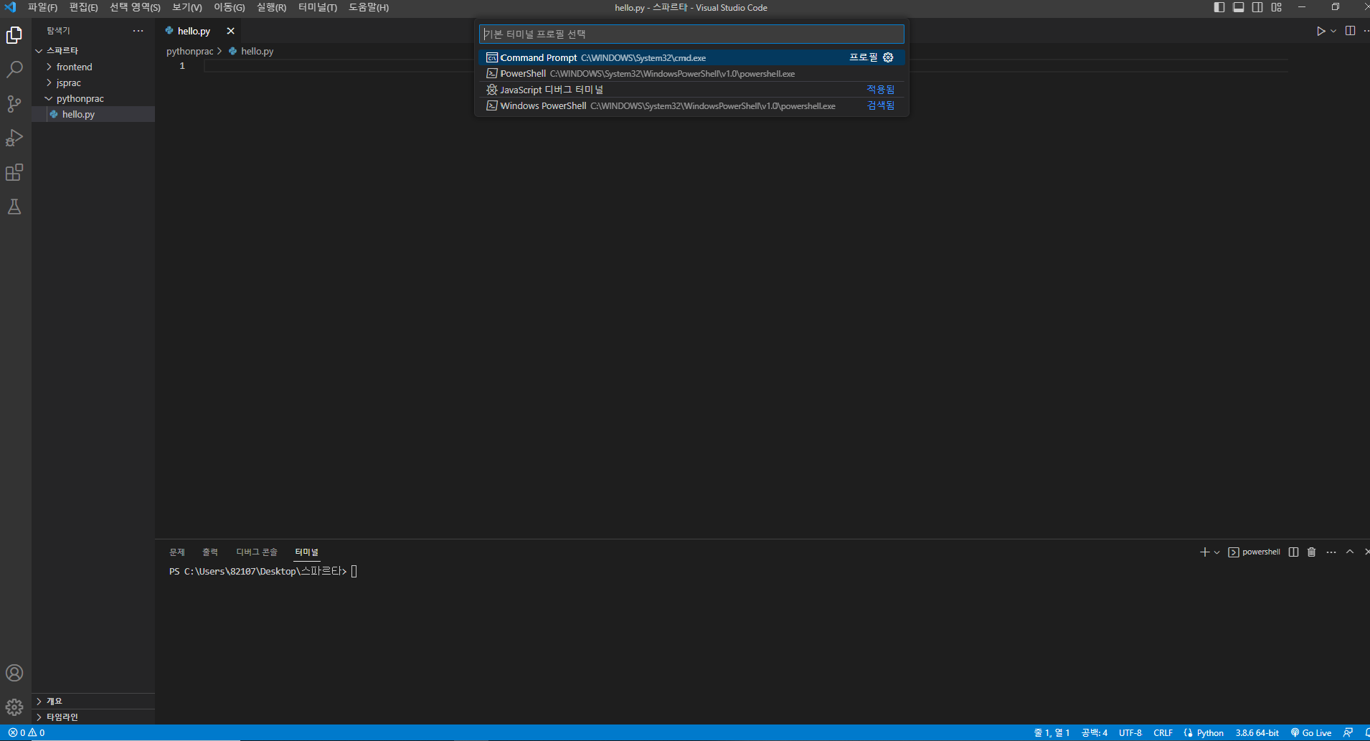Open terminal panel more actions ellipsis
This screenshot has height=741, width=1370.
tap(1331, 552)
